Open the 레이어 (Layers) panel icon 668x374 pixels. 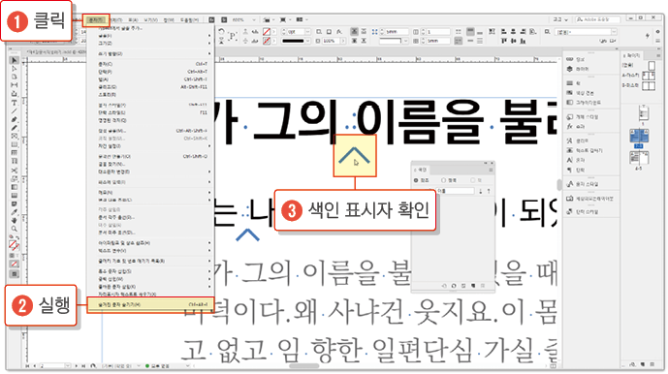pos(569,69)
